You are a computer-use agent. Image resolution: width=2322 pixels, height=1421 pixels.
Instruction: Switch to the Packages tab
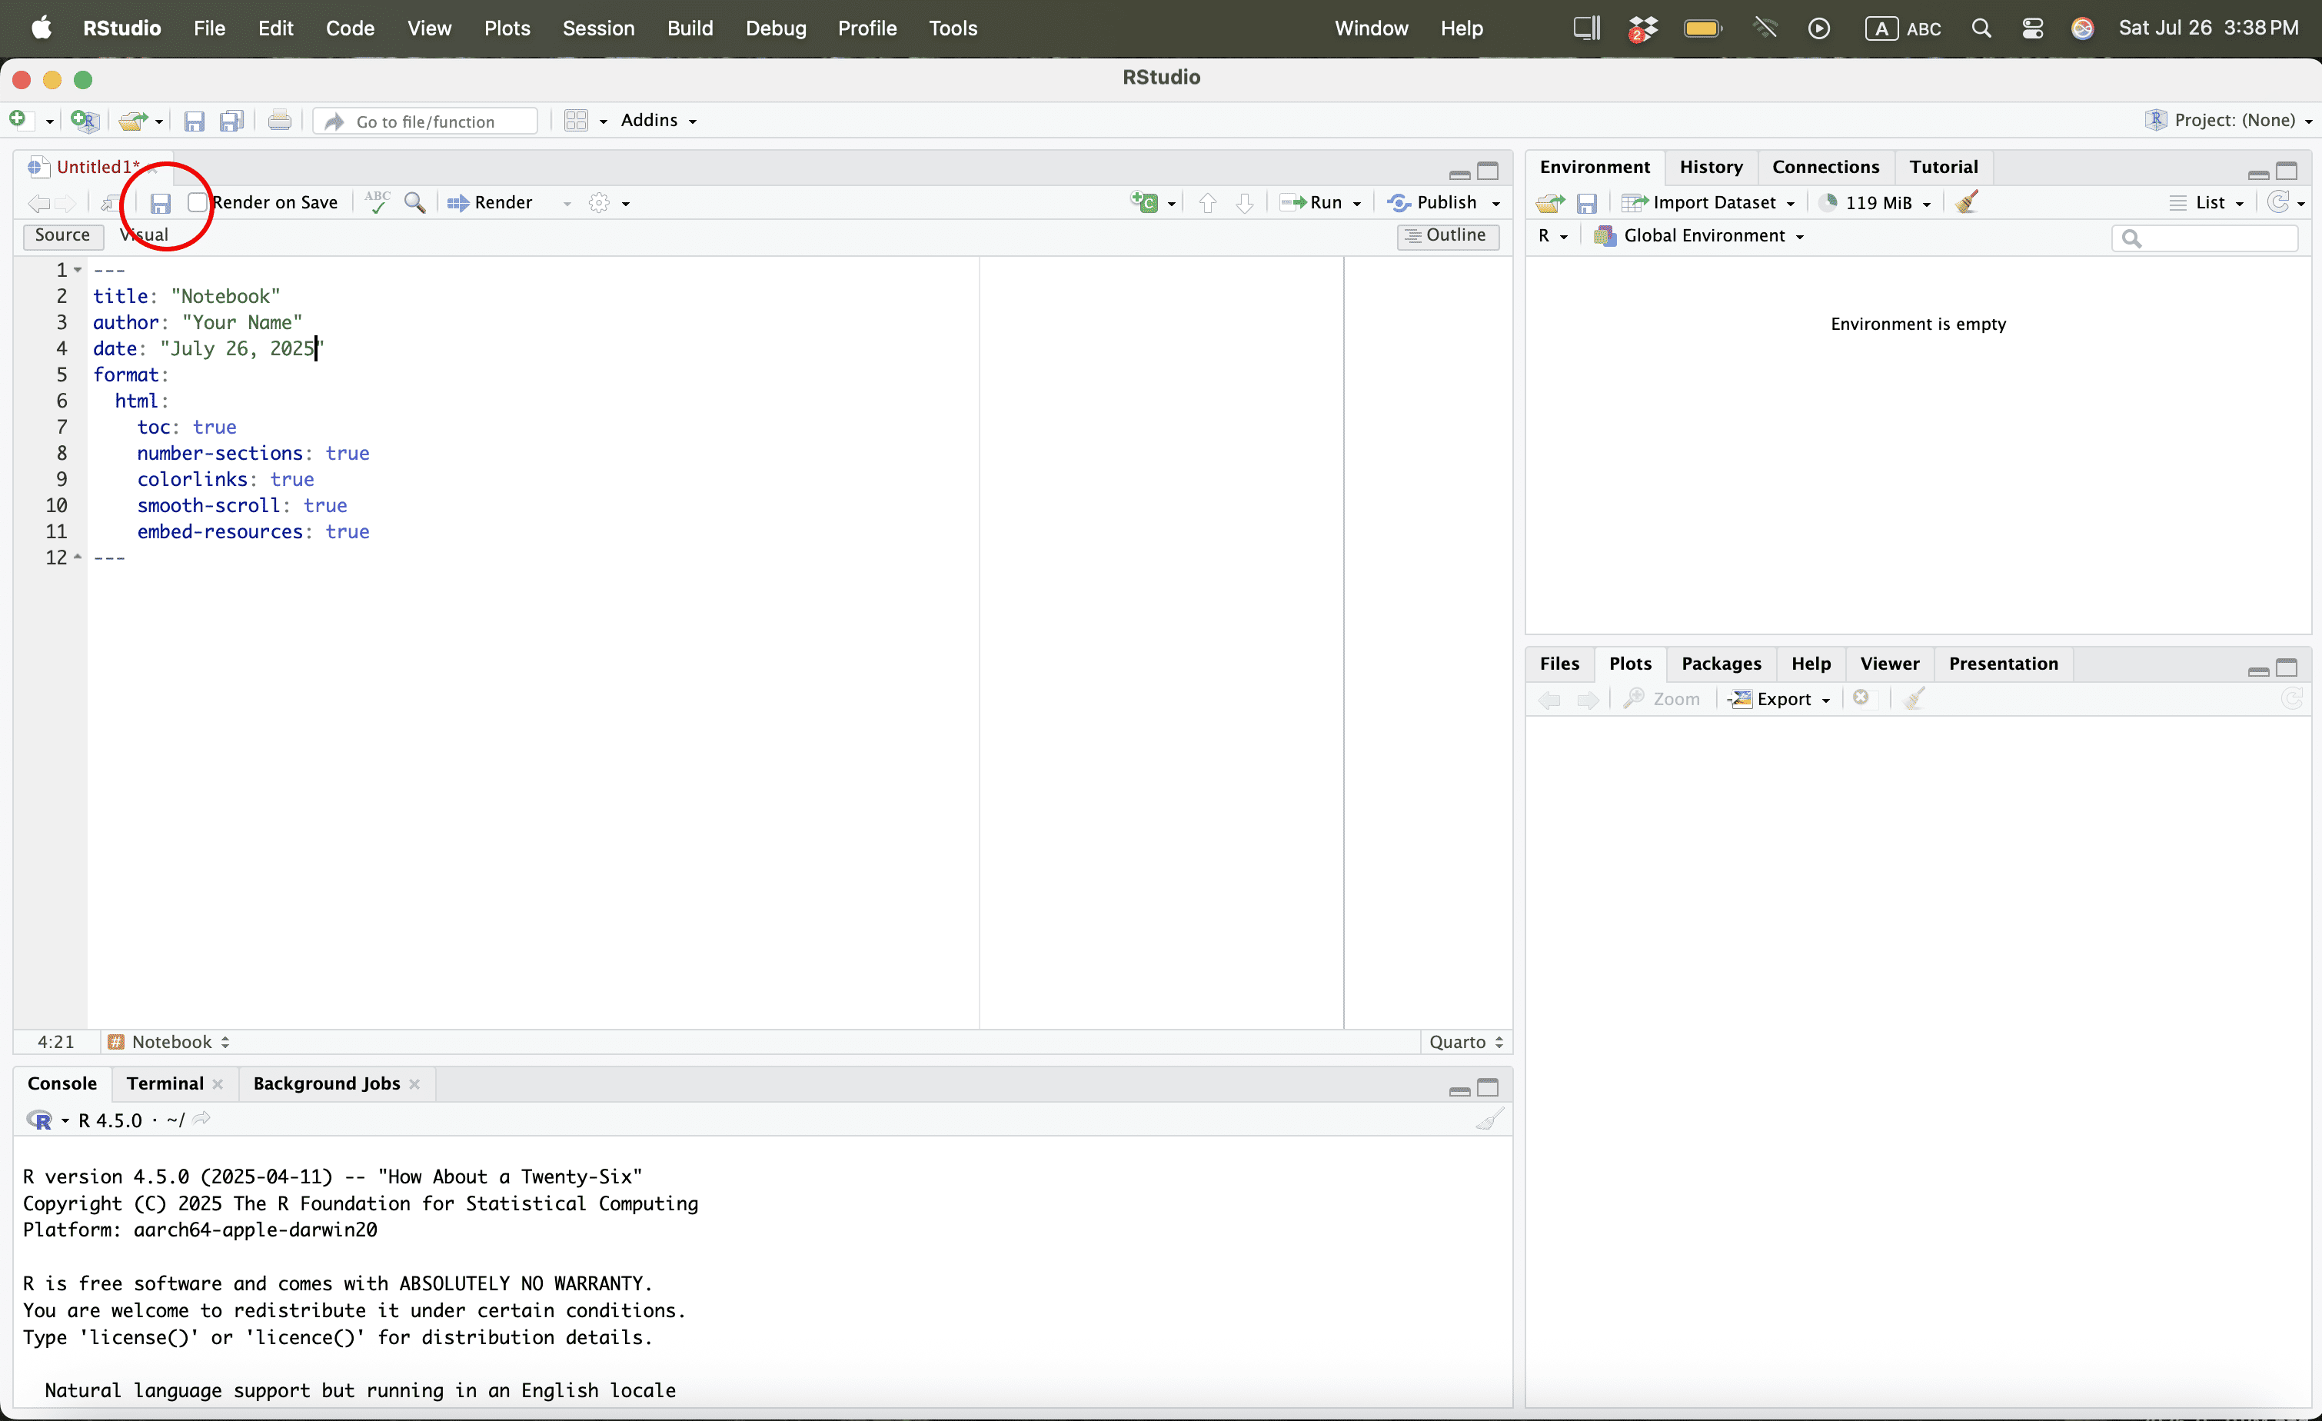click(x=1720, y=664)
